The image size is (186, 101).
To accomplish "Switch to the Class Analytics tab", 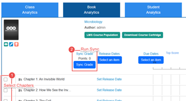I will pyautogui.click(x=30, y=10).
